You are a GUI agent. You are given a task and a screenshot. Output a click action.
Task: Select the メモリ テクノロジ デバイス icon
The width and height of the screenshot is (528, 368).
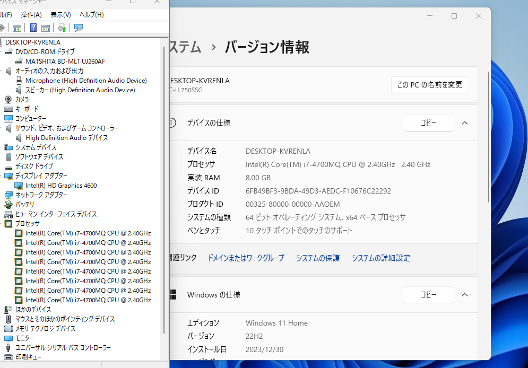pyautogui.click(x=8, y=329)
